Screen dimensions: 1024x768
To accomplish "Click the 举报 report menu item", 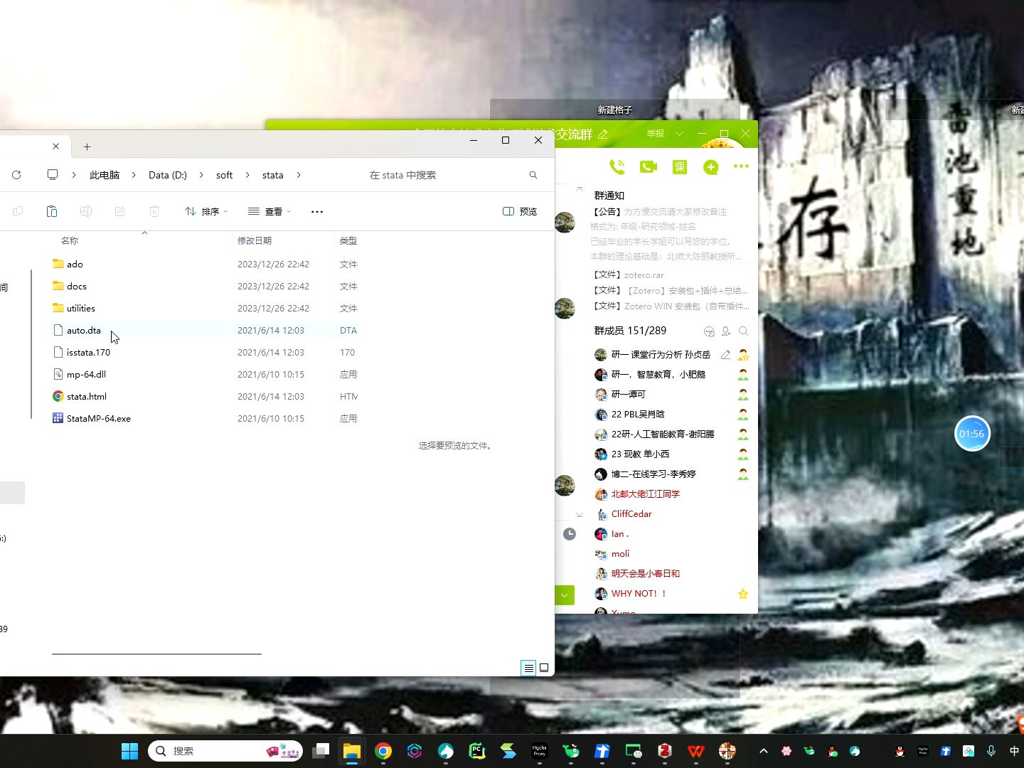I will pos(654,134).
